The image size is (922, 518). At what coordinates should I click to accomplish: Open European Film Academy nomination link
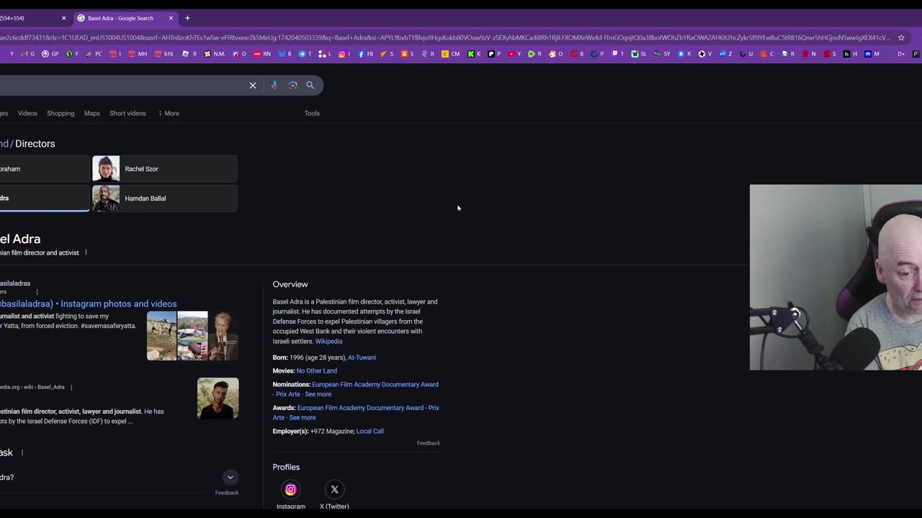coord(356,389)
